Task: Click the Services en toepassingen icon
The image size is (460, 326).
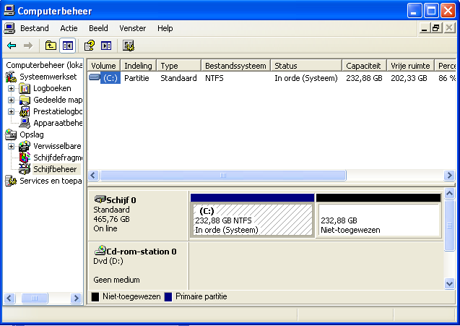Action: (x=11, y=181)
